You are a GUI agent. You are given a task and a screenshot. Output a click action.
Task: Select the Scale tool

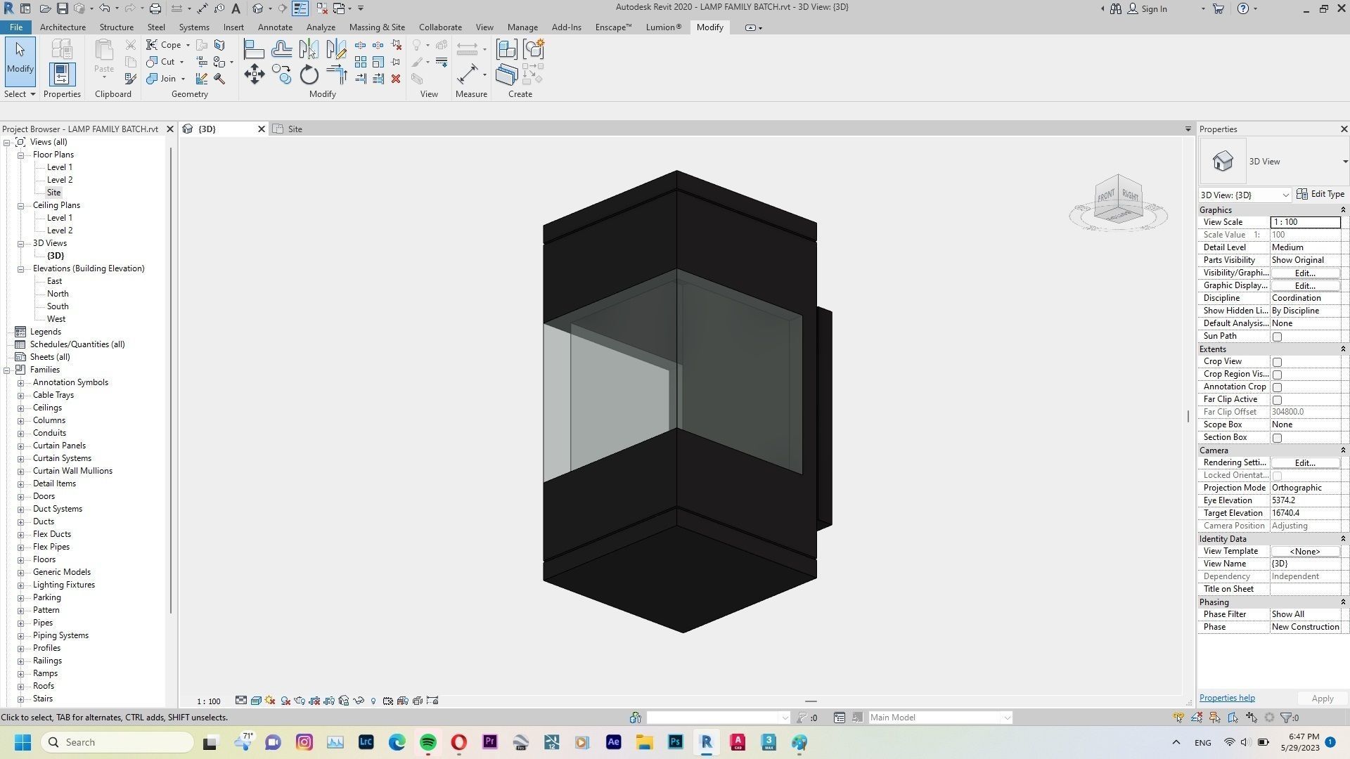(378, 62)
